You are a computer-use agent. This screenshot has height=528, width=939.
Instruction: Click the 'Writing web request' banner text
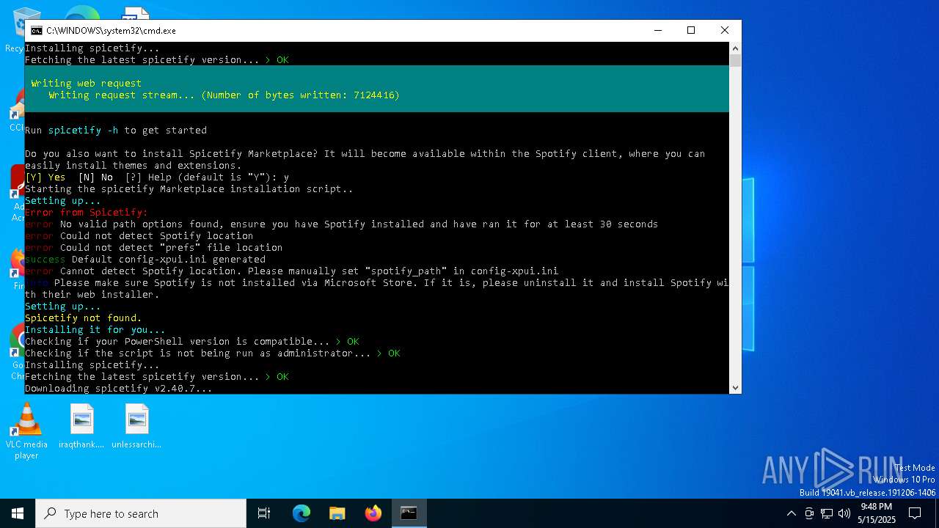(87, 83)
